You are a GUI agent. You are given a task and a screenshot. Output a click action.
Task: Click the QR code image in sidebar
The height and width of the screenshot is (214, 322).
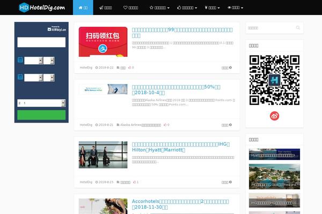274,80
